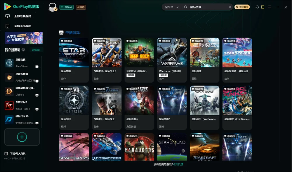292x172 pixels.
Task: Select 星际公民 in my games
Action: pos(22,63)
